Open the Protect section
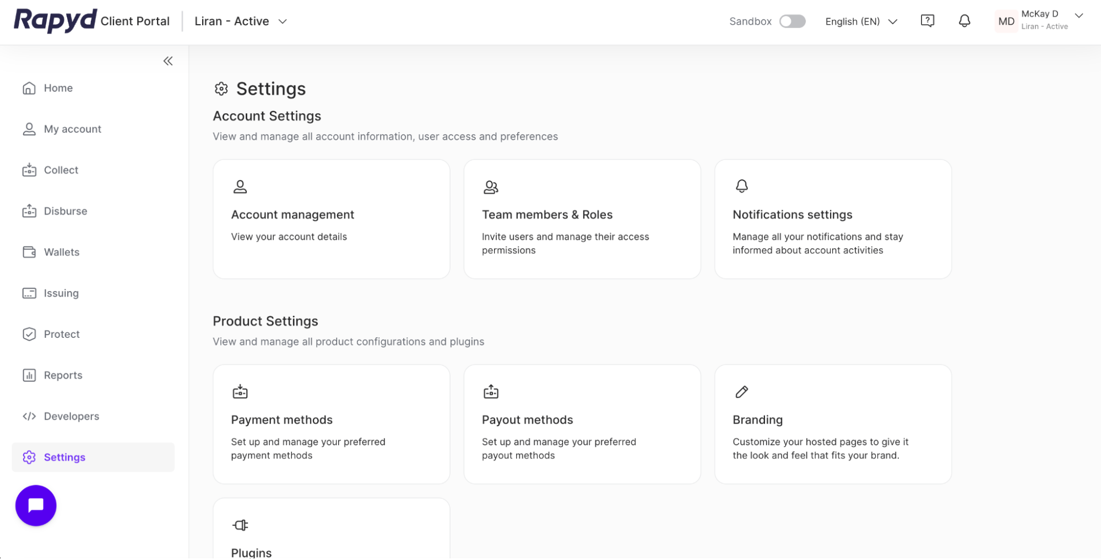The image size is (1101, 559). tap(61, 334)
